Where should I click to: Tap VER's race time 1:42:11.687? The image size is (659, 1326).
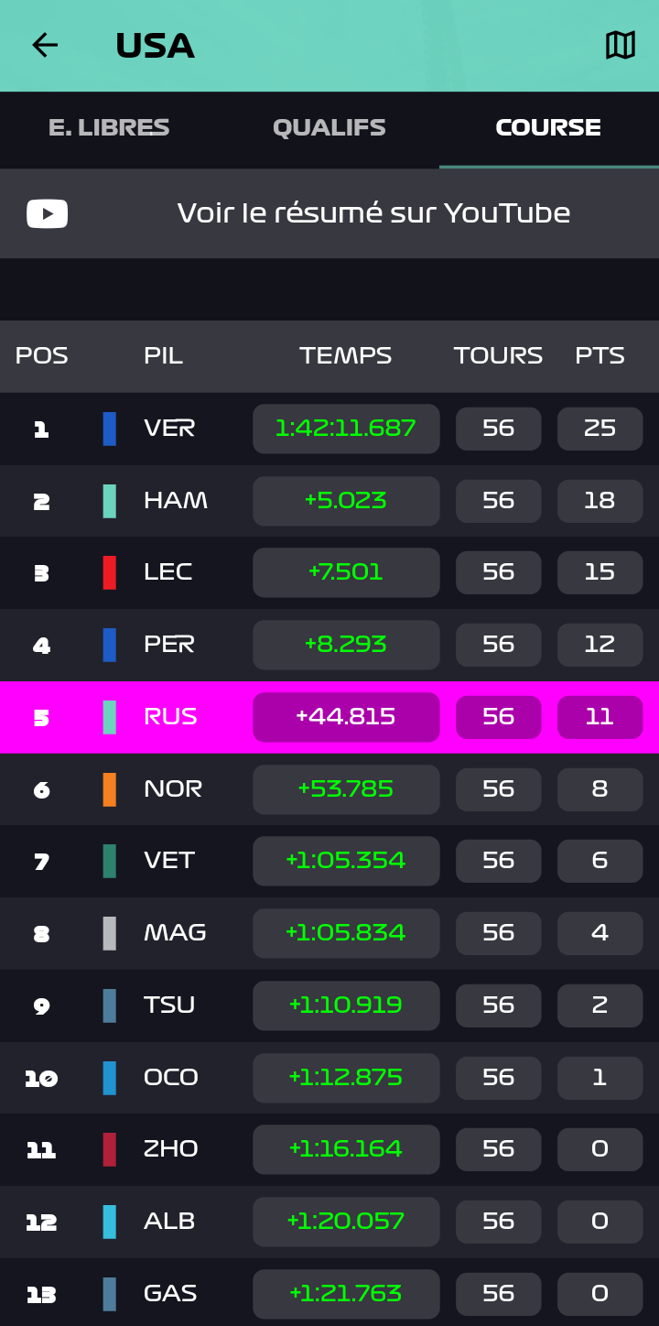pyautogui.click(x=346, y=429)
